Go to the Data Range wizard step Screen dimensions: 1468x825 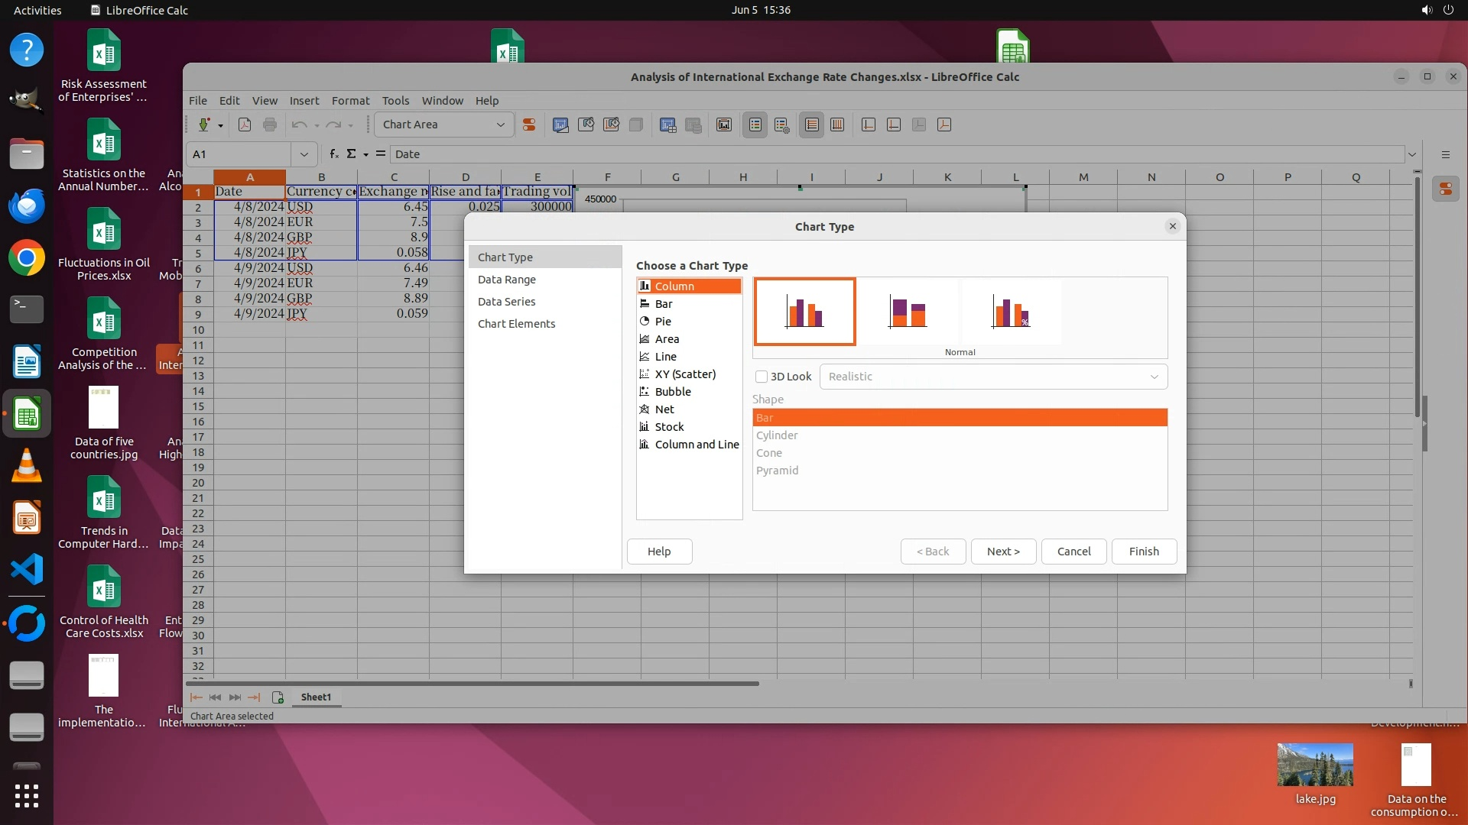506,280
